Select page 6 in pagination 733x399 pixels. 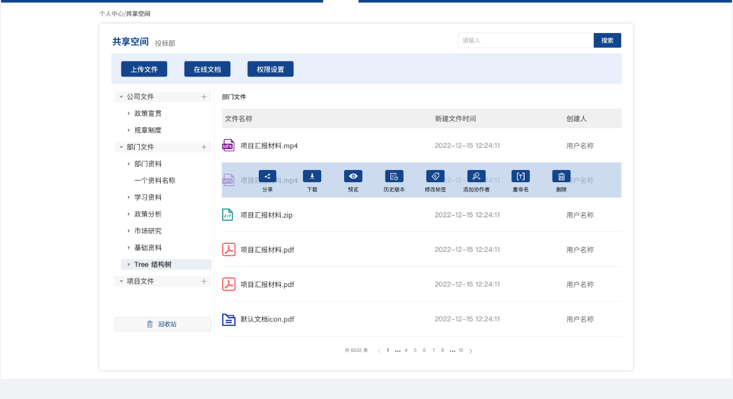coord(424,350)
